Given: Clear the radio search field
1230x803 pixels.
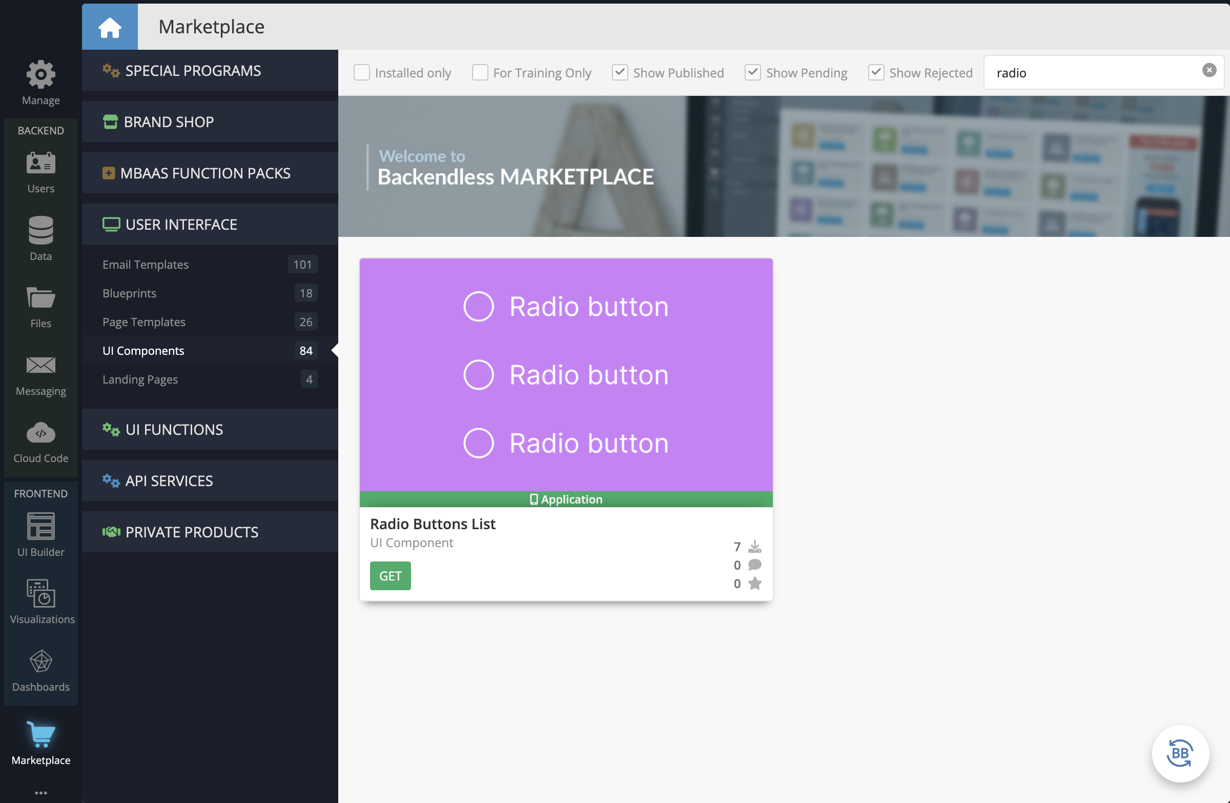Looking at the screenshot, I should point(1209,70).
